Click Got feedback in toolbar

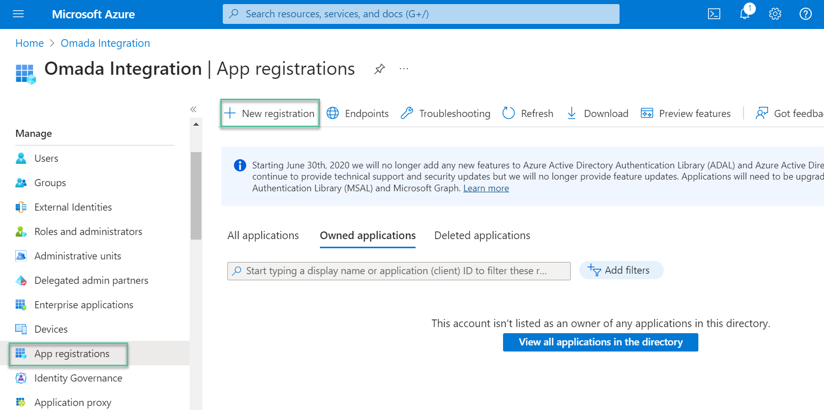[789, 113]
